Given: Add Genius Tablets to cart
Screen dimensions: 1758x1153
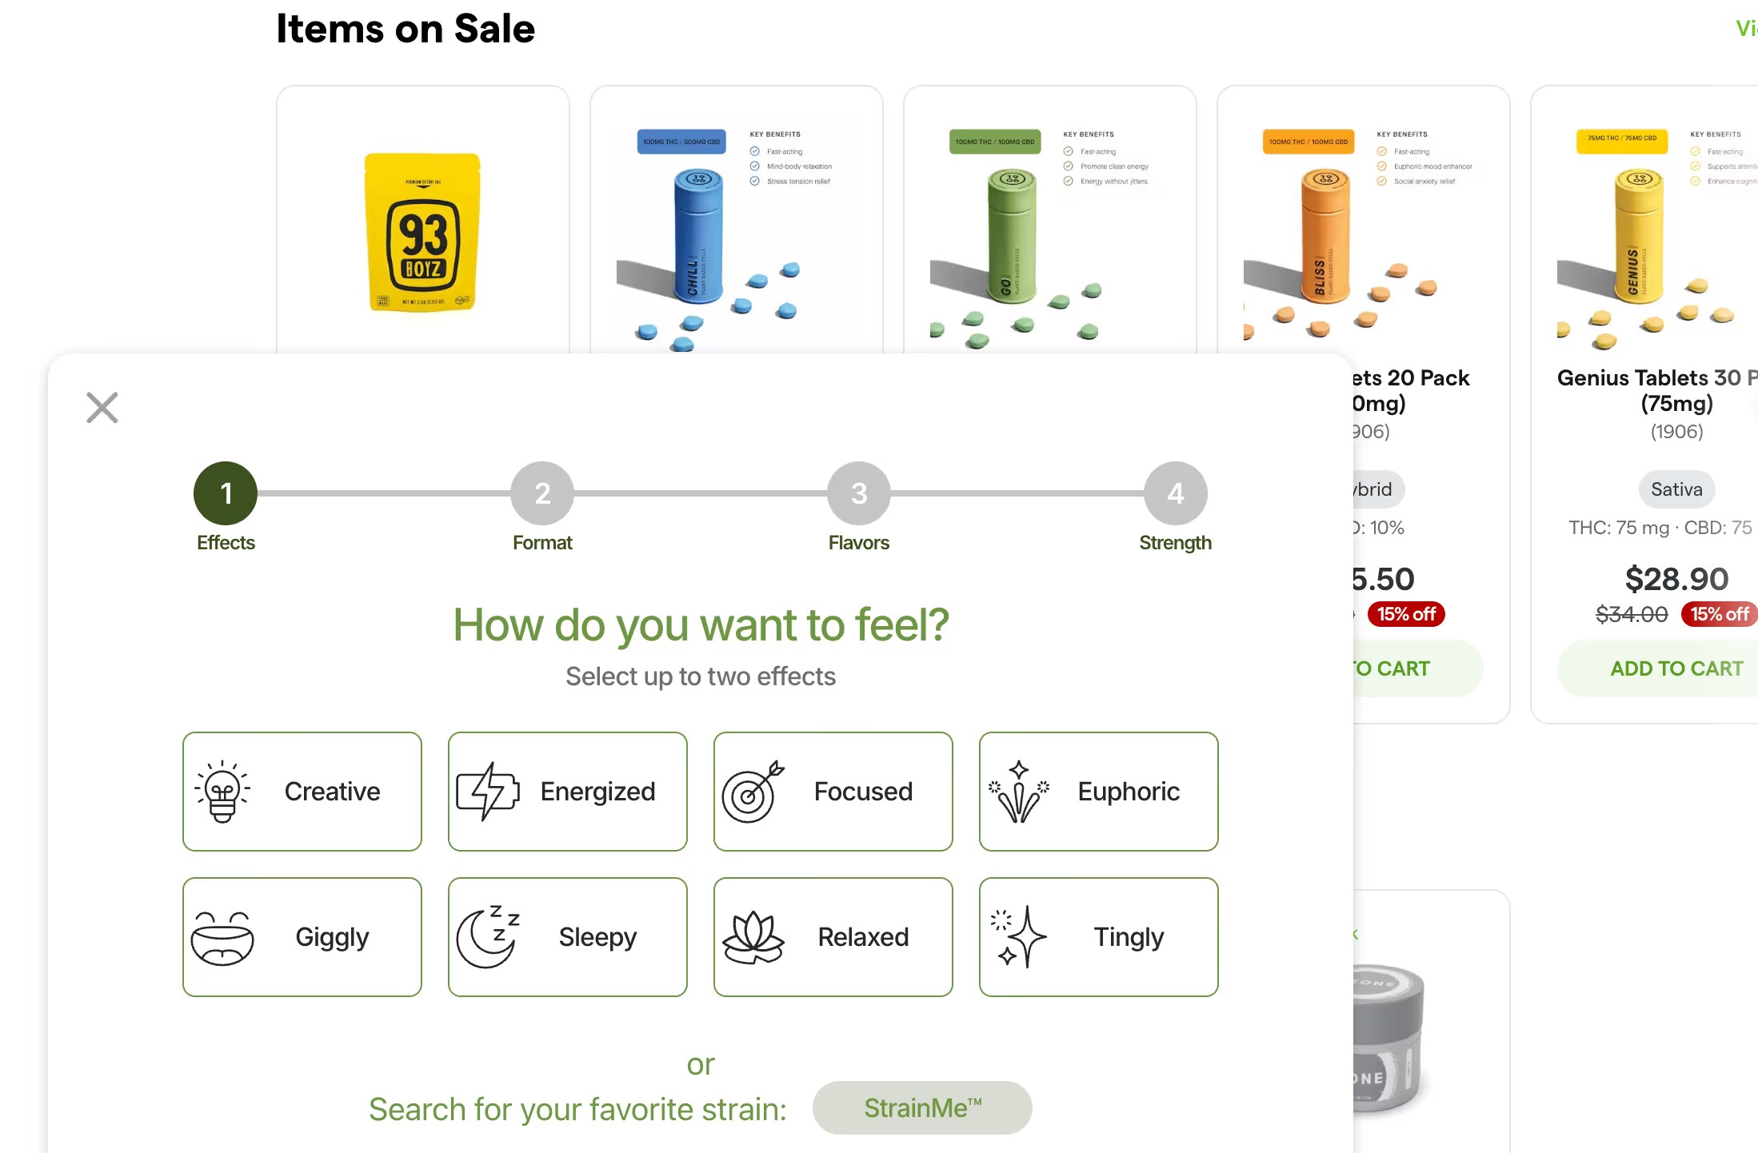Looking at the screenshot, I should pyautogui.click(x=1676, y=668).
